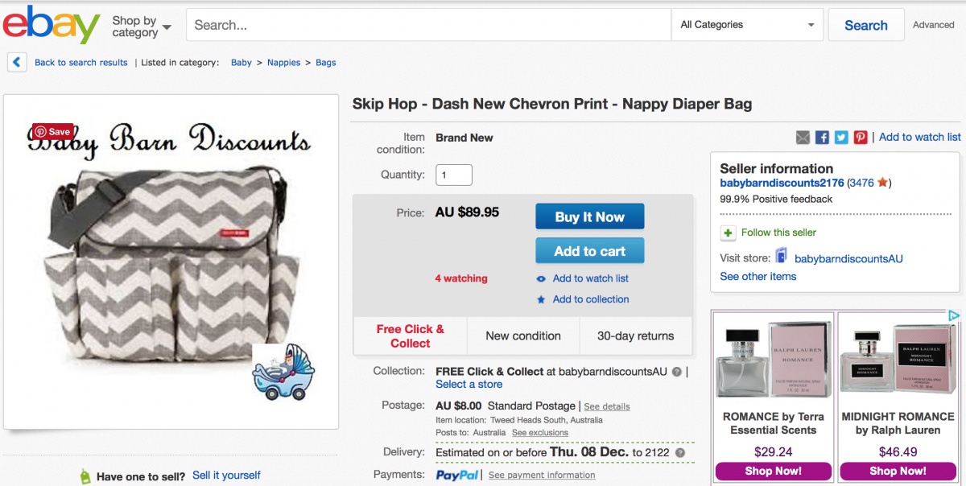Open the All Categories dropdown
The width and height of the screenshot is (966, 486).
coord(747,25)
